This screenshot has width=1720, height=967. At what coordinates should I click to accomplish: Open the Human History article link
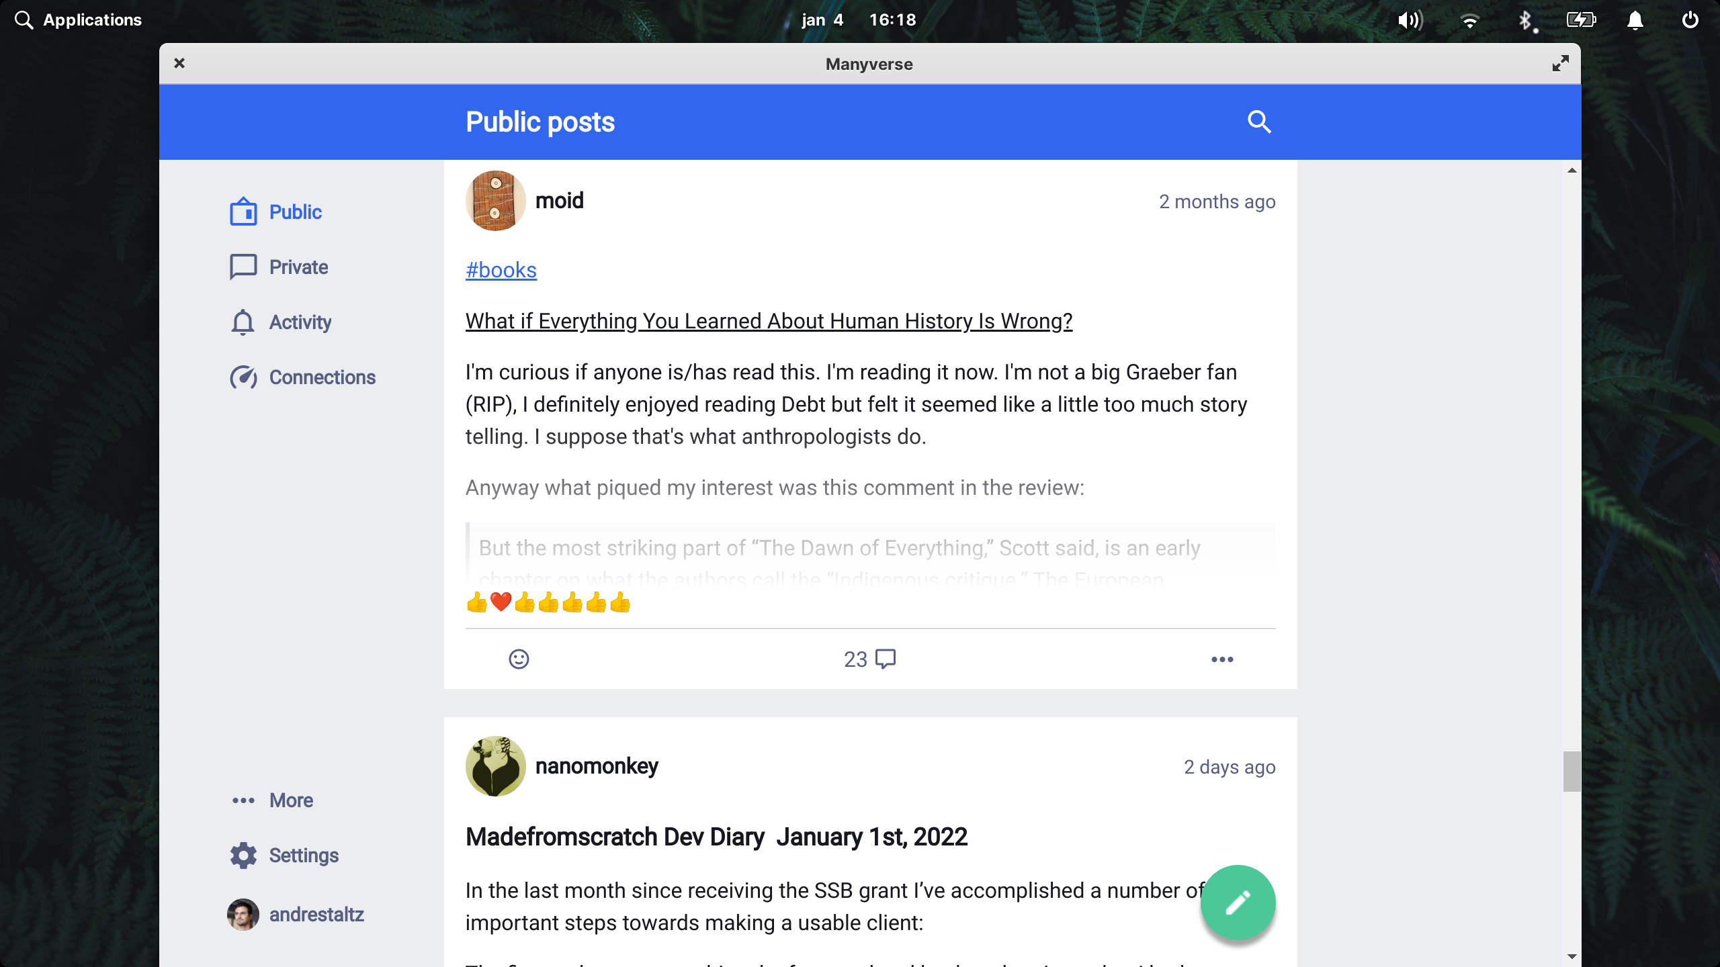769,321
